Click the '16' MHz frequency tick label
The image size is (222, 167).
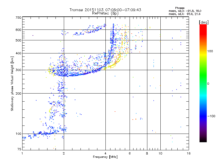189,153
